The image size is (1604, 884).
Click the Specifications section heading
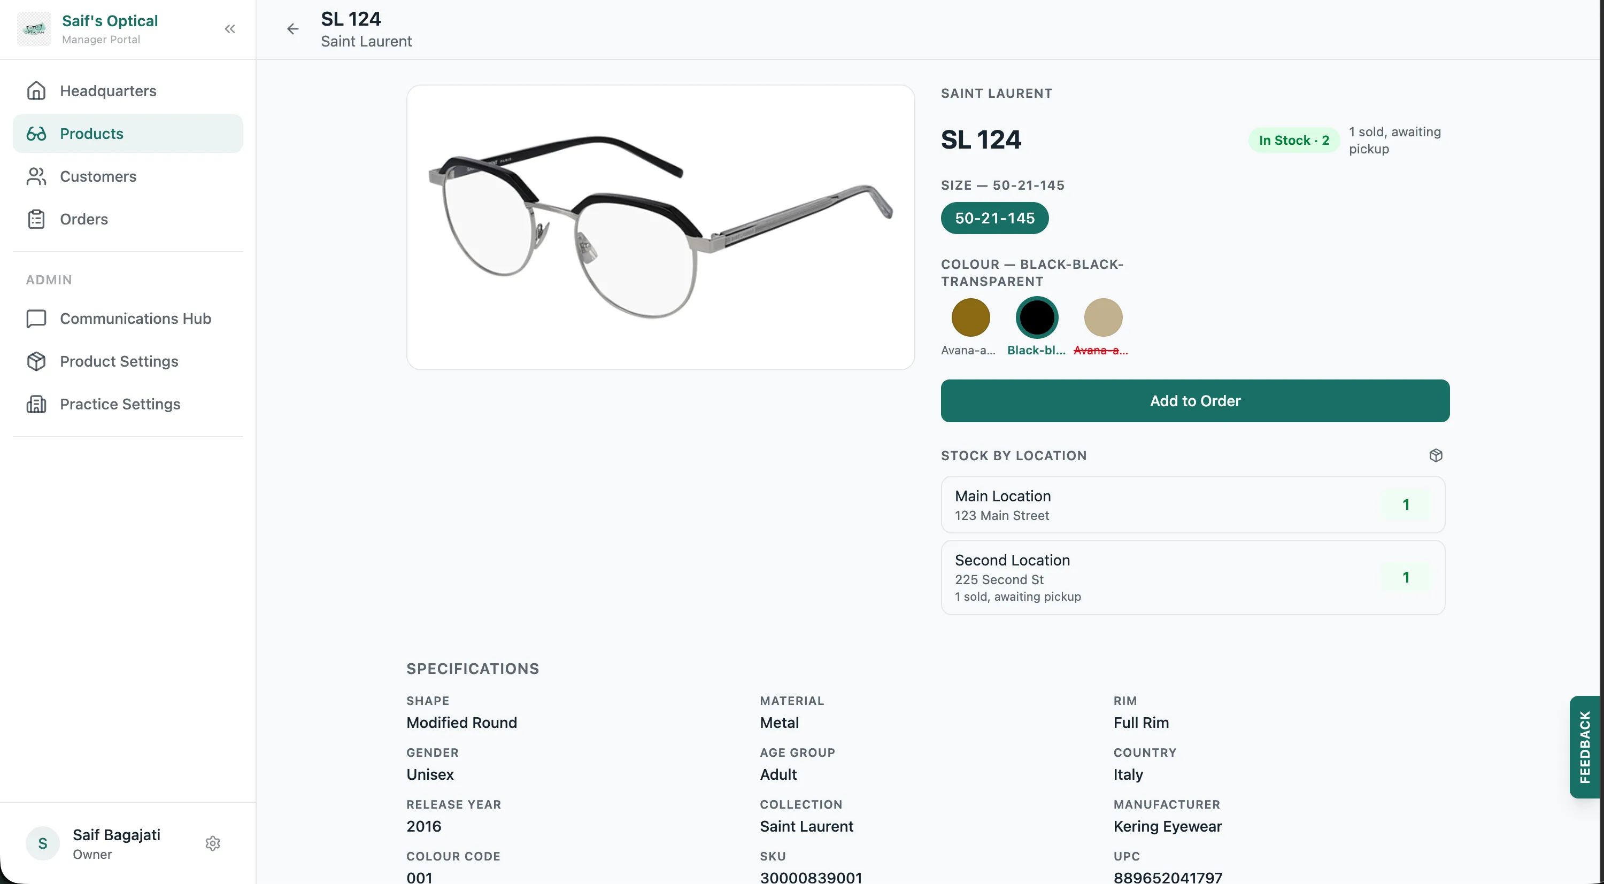[x=473, y=669]
